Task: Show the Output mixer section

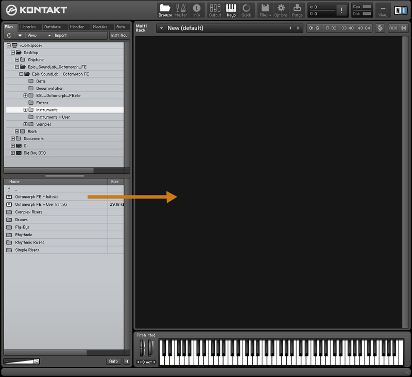Action: [215, 10]
